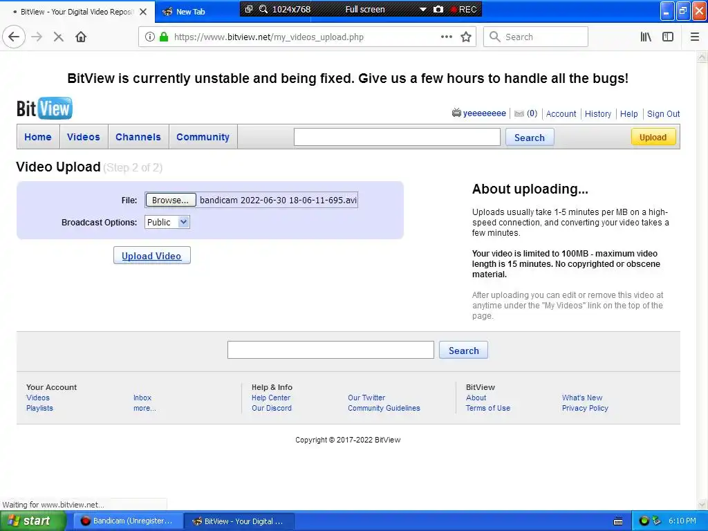Viewport: 708px width, 531px height.
Task: Click the BitView logo
Action: pyautogui.click(x=44, y=109)
